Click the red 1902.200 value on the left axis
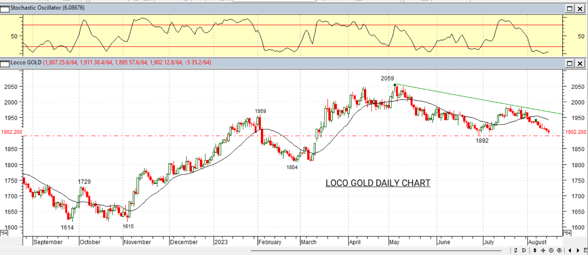588x255 pixels. coord(12,132)
